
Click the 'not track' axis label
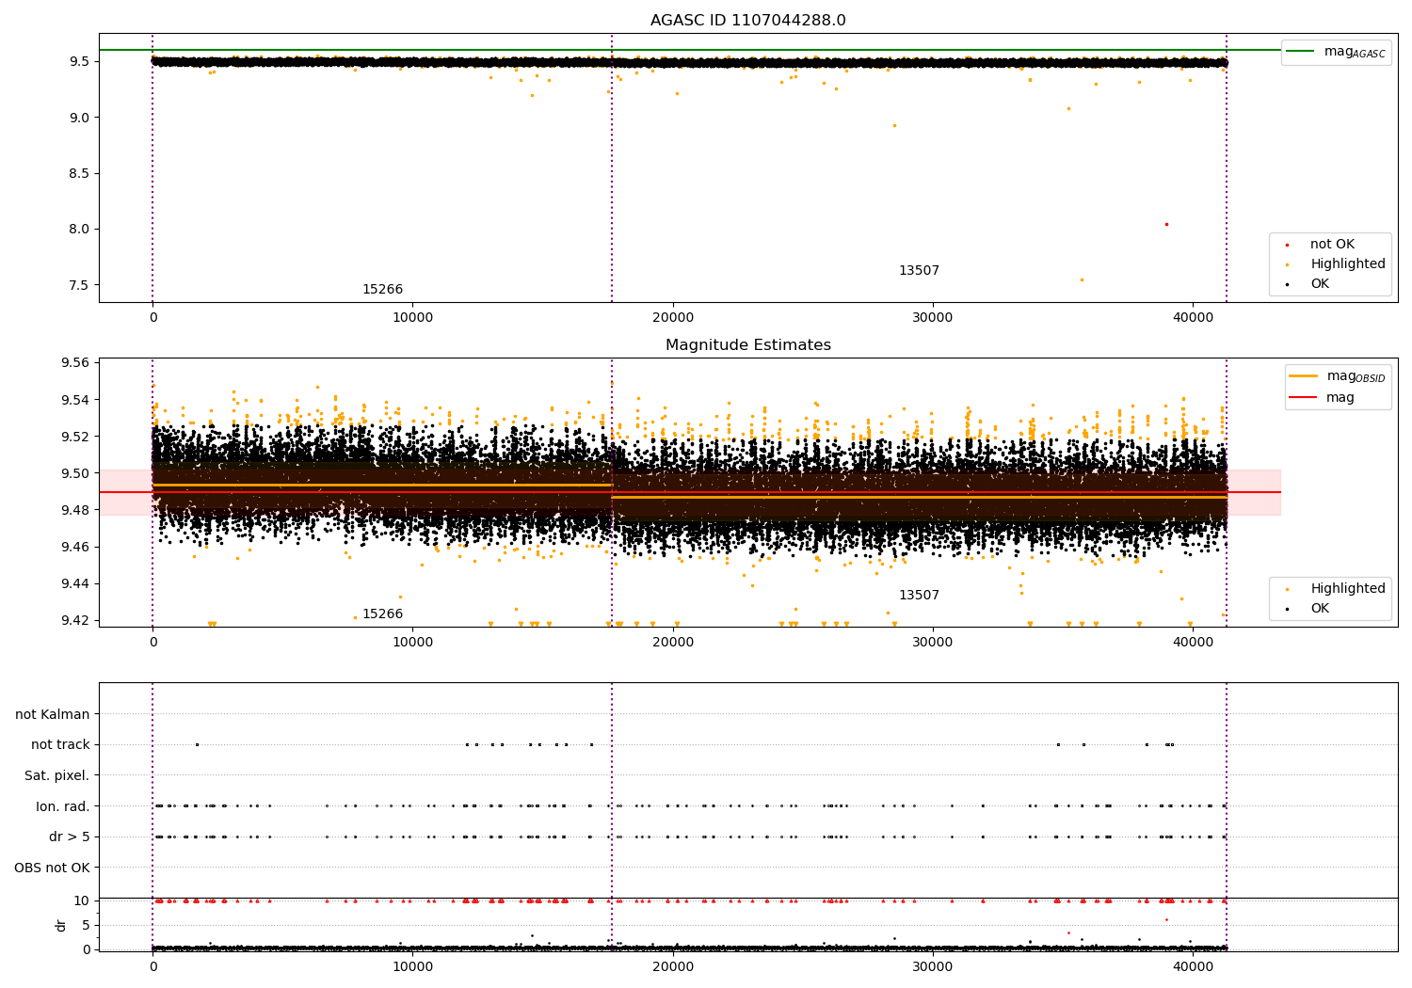60,745
